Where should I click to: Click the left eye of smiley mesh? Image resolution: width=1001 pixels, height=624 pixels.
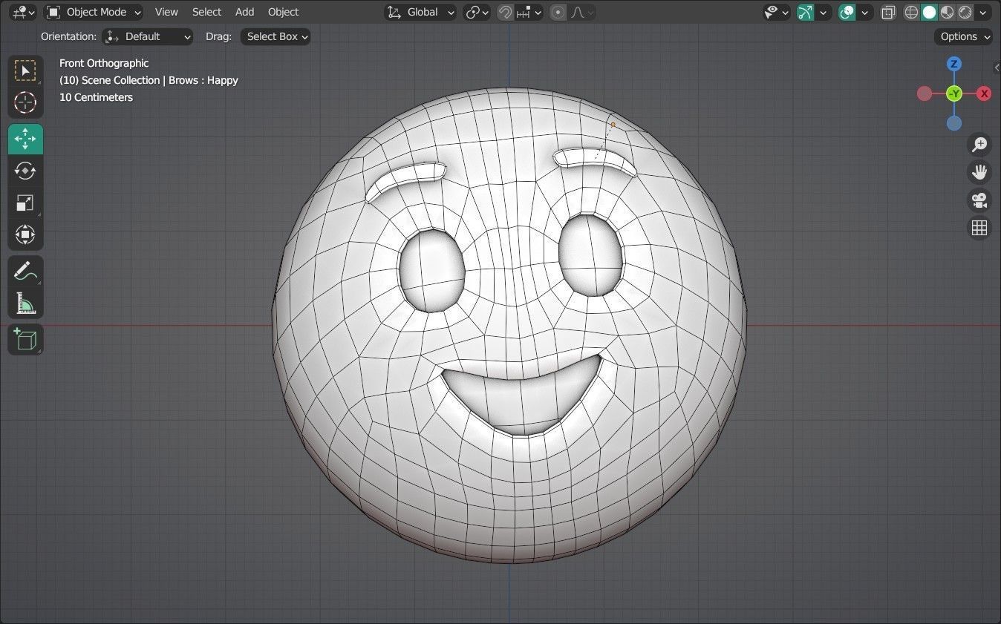(432, 270)
